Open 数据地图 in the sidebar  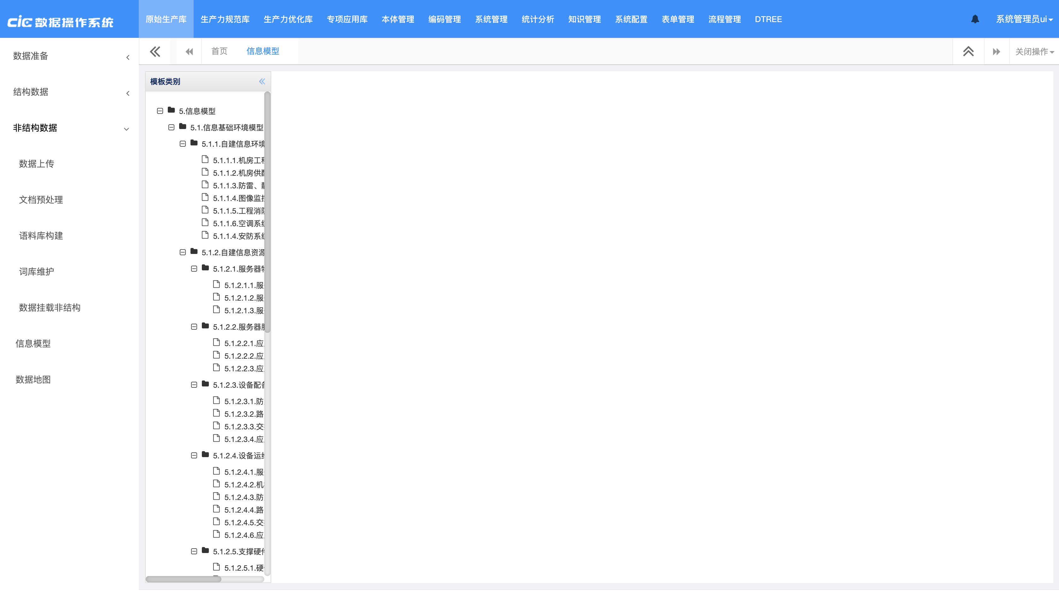coord(33,380)
